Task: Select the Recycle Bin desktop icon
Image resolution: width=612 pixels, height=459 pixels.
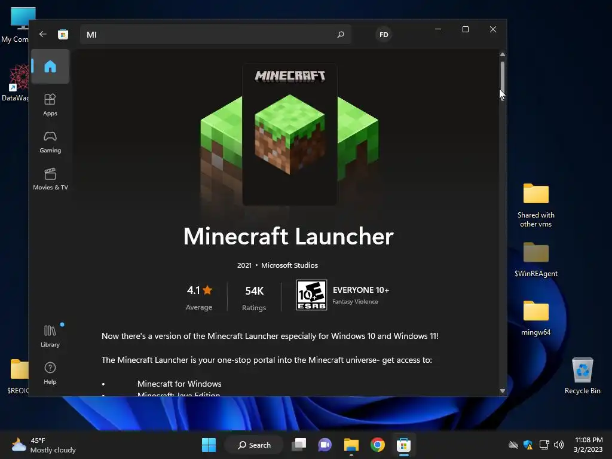Action: pyautogui.click(x=582, y=376)
